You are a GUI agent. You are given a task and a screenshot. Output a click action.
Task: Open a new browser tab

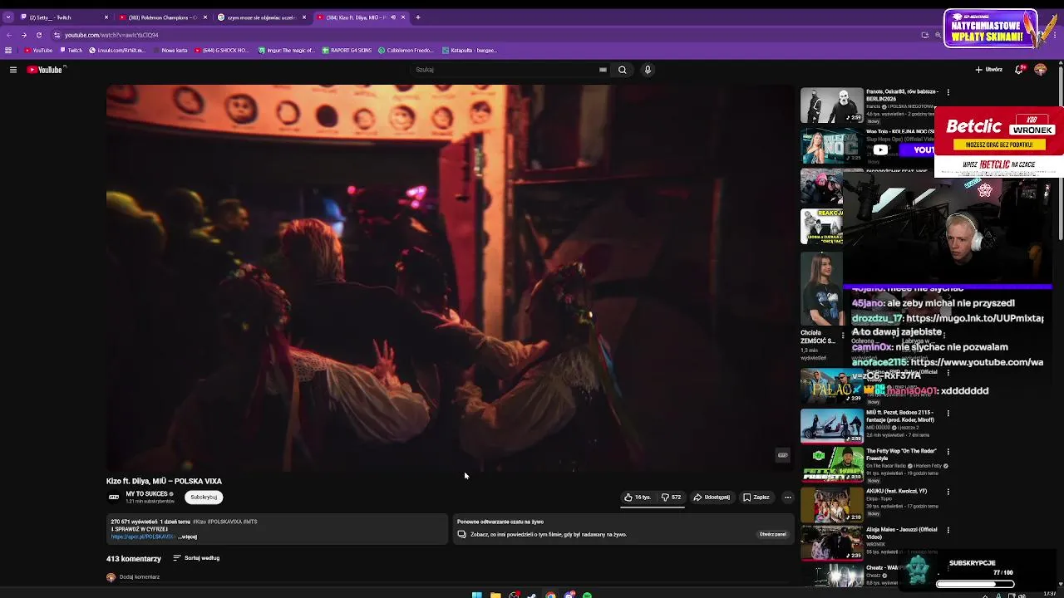[418, 17]
